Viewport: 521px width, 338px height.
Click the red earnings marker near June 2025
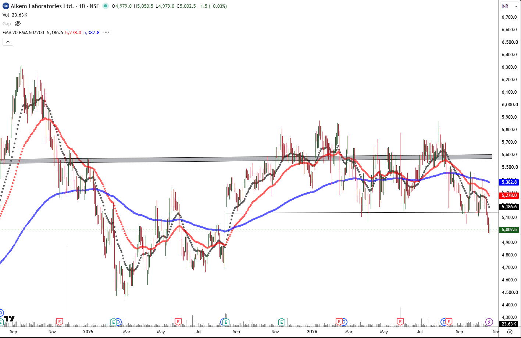click(x=178, y=322)
